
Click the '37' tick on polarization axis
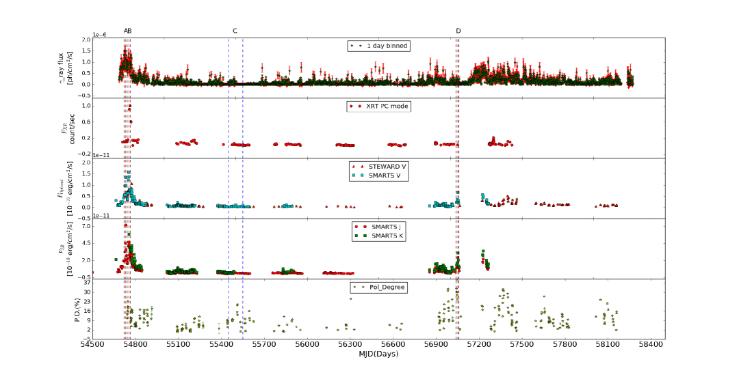(86, 283)
